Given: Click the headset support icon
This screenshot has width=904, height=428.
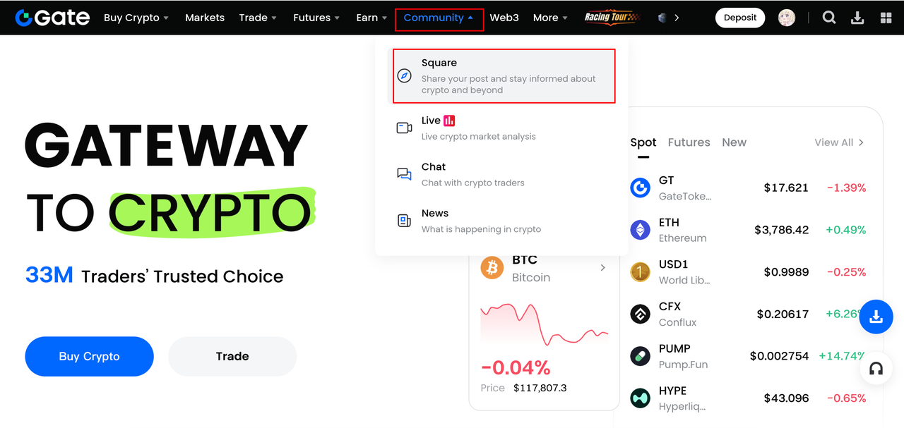Looking at the screenshot, I should pos(876,369).
